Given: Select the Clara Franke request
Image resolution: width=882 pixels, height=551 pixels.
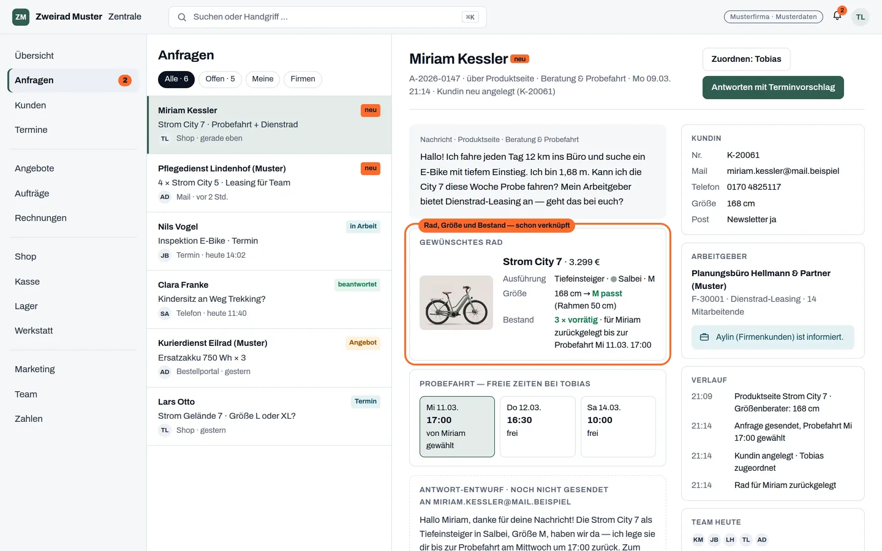Looking at the screenshot, I should tap(269, 299).
